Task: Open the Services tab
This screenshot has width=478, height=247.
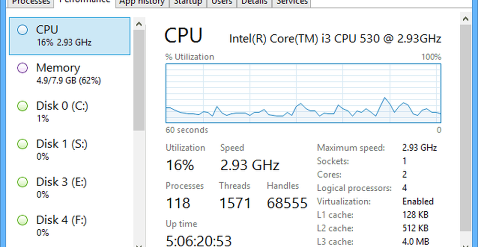Action: (x=291, y=3)
